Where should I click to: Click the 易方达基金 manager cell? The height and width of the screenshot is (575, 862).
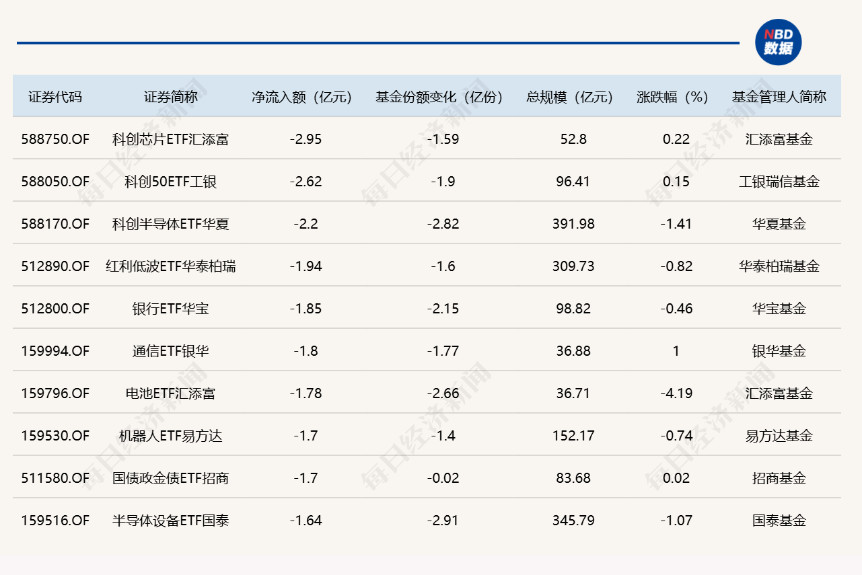tap(779, 436)
